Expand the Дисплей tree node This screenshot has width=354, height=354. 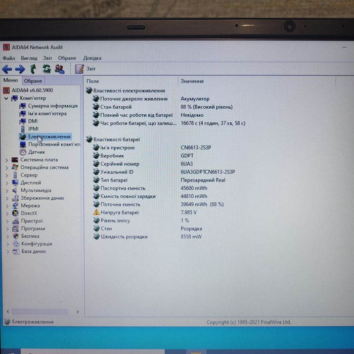(7, 183)
